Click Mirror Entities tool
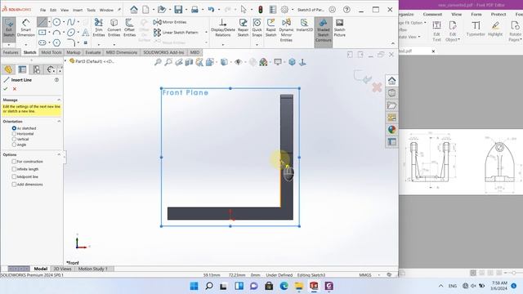 (x=170, y=22)
